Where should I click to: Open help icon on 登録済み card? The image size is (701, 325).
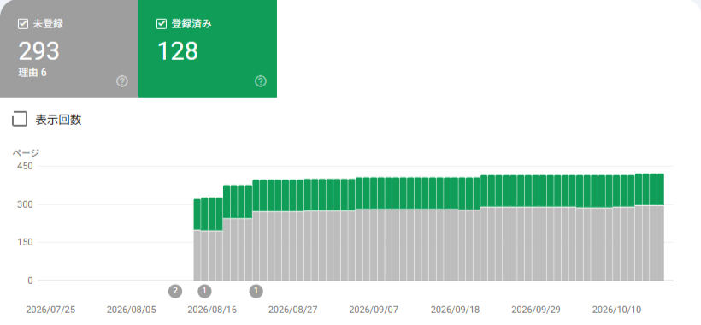click(261, 81)
